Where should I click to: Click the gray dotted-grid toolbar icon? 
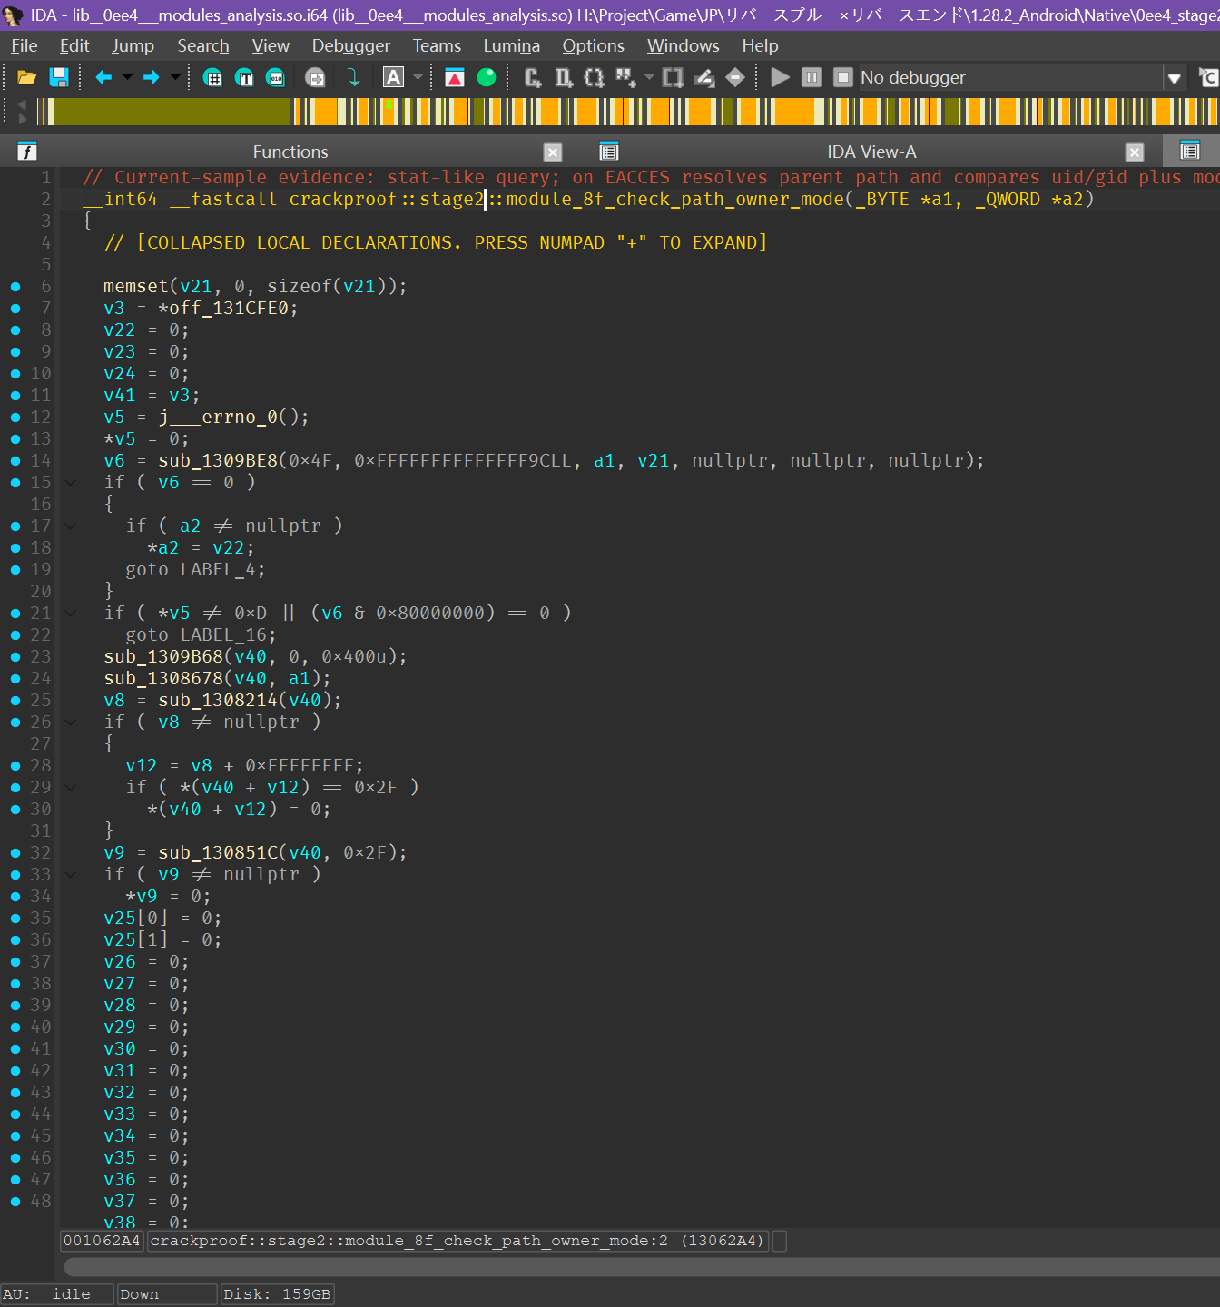pos(625,78)
